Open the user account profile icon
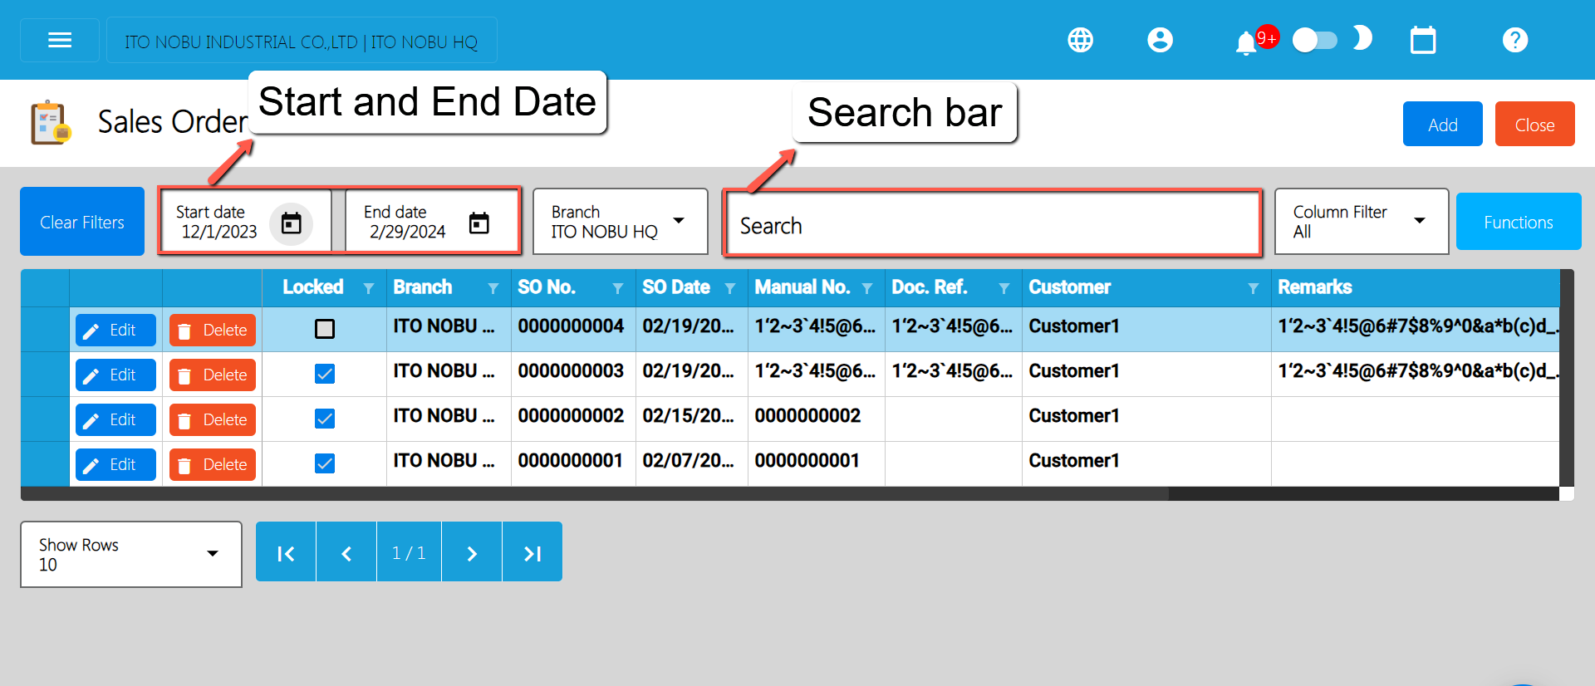 1160,40
